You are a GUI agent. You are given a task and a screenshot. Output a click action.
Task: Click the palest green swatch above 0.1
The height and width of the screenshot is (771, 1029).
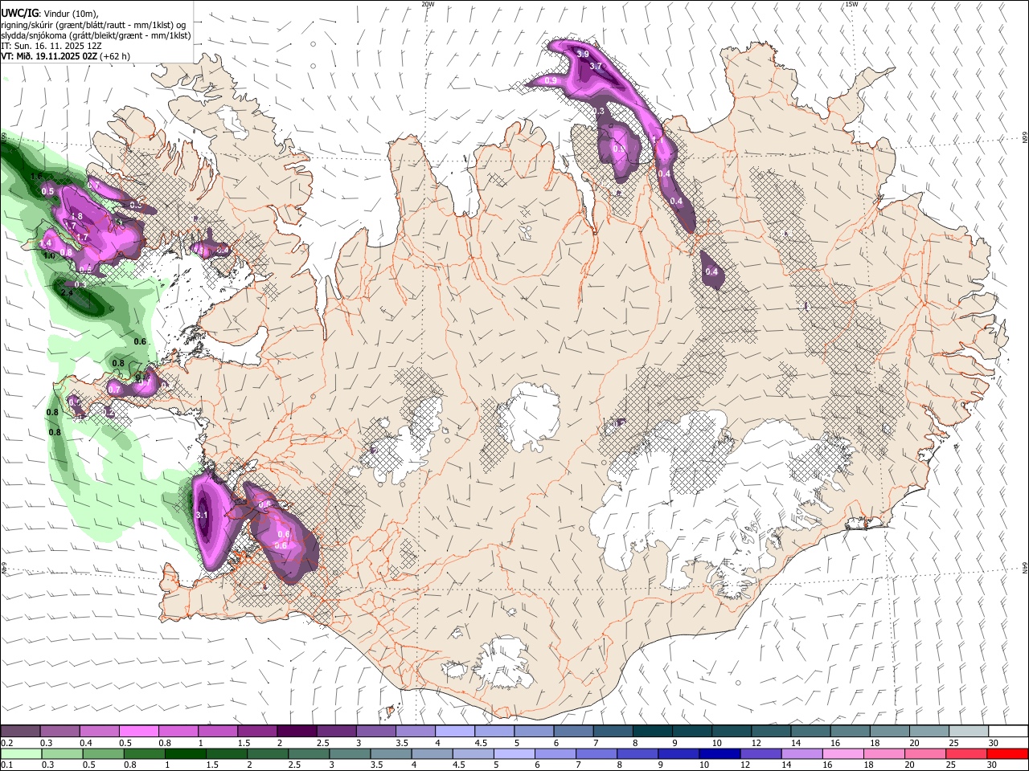(x=20, y=753)
